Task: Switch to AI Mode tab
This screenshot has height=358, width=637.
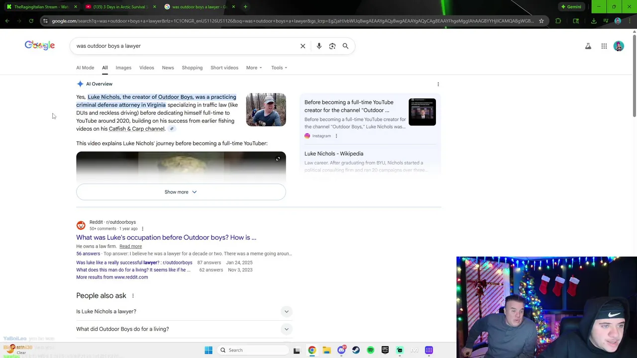Action: 85,68
